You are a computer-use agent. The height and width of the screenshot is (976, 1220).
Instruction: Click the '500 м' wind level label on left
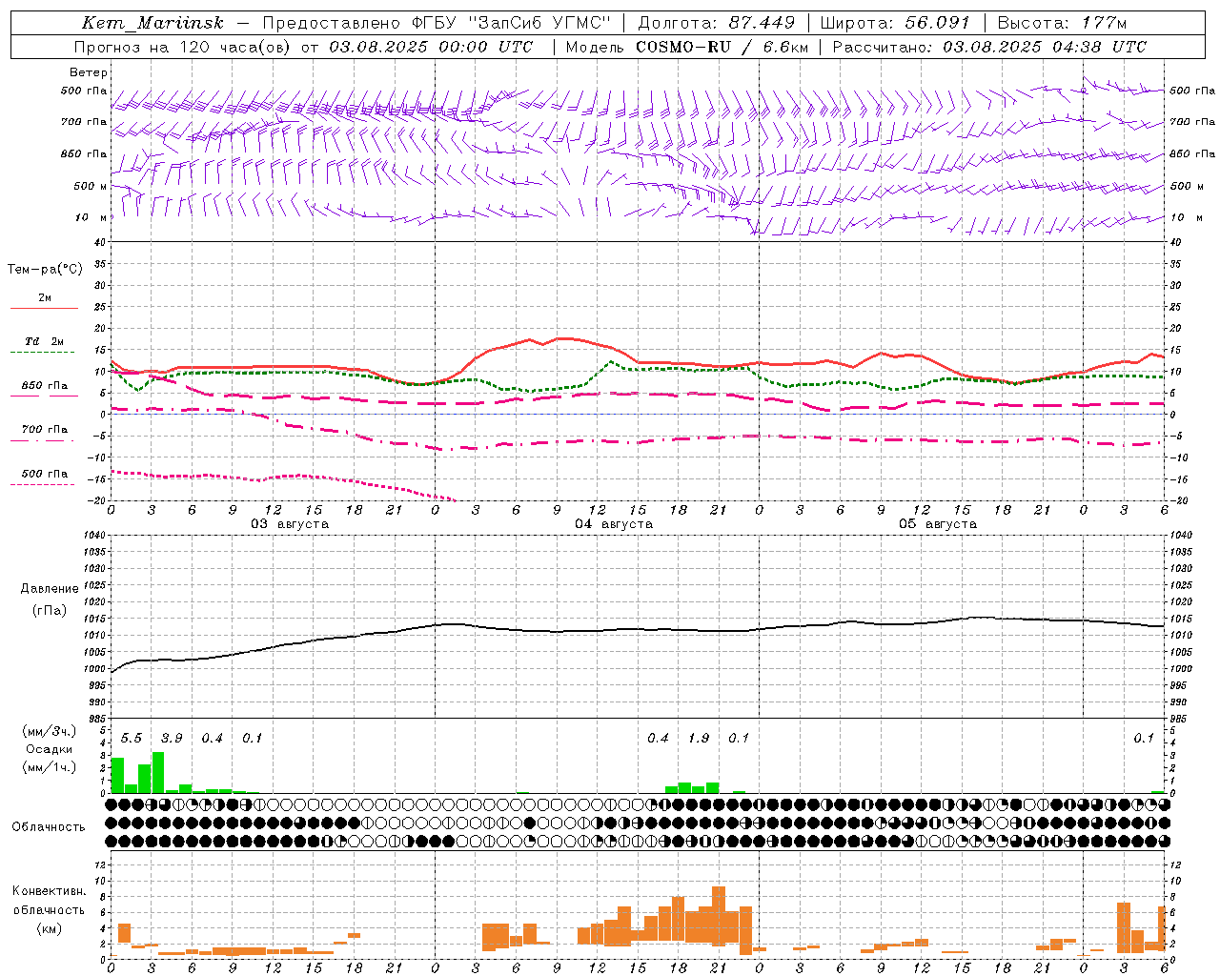[90, 186]
